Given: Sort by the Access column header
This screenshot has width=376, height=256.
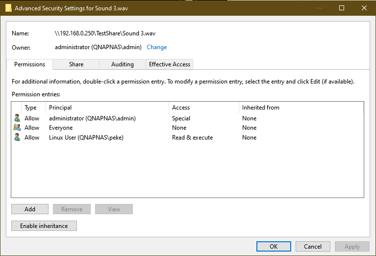Looking at the screenshot, I should [181, 108].
